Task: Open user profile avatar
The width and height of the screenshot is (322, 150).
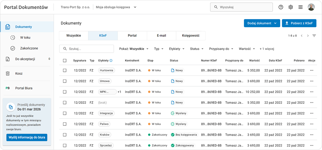Action: [311, 7]
